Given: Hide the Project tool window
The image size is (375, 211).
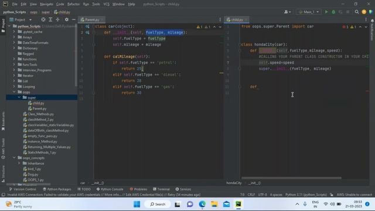Looking at the screenshot, I should [x=74, y=19].
